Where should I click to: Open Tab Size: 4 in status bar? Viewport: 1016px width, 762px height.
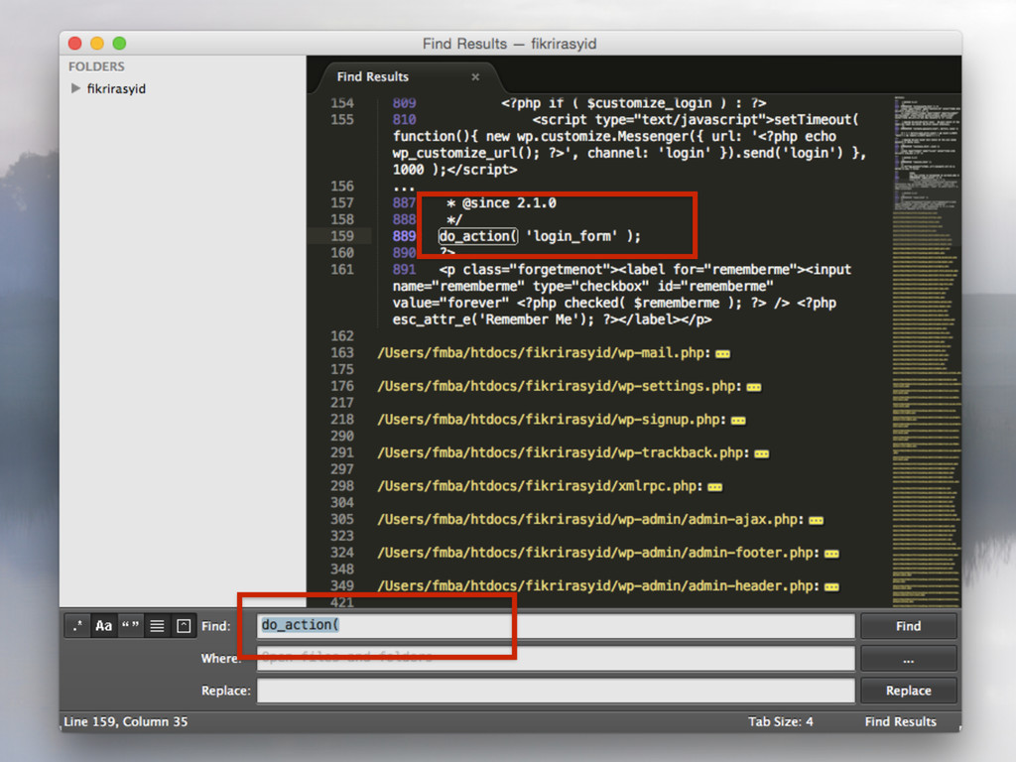[x=780, y=722]
